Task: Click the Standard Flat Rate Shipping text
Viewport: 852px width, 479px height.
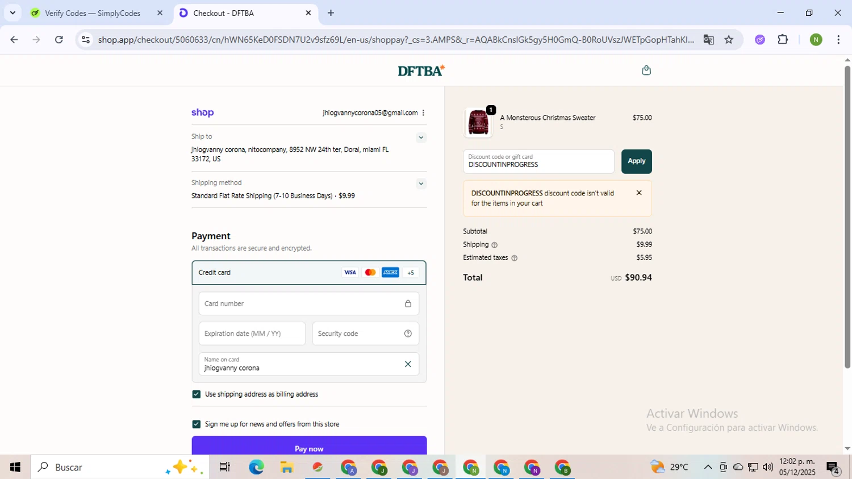Action: point(273,196)
